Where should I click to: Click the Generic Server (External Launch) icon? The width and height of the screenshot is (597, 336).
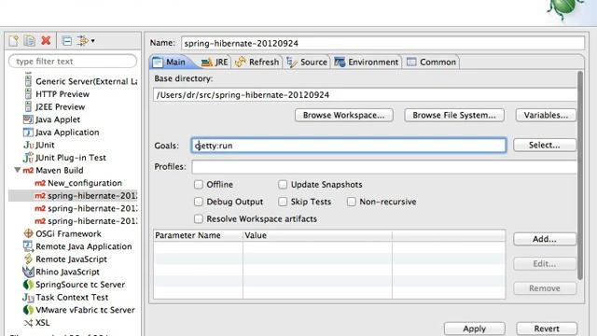coord(28,81)
